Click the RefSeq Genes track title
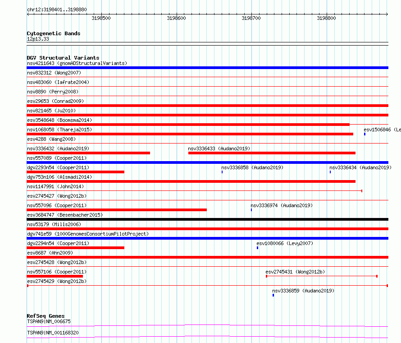This screenshot has height=343, width=401. click(46, 316)
